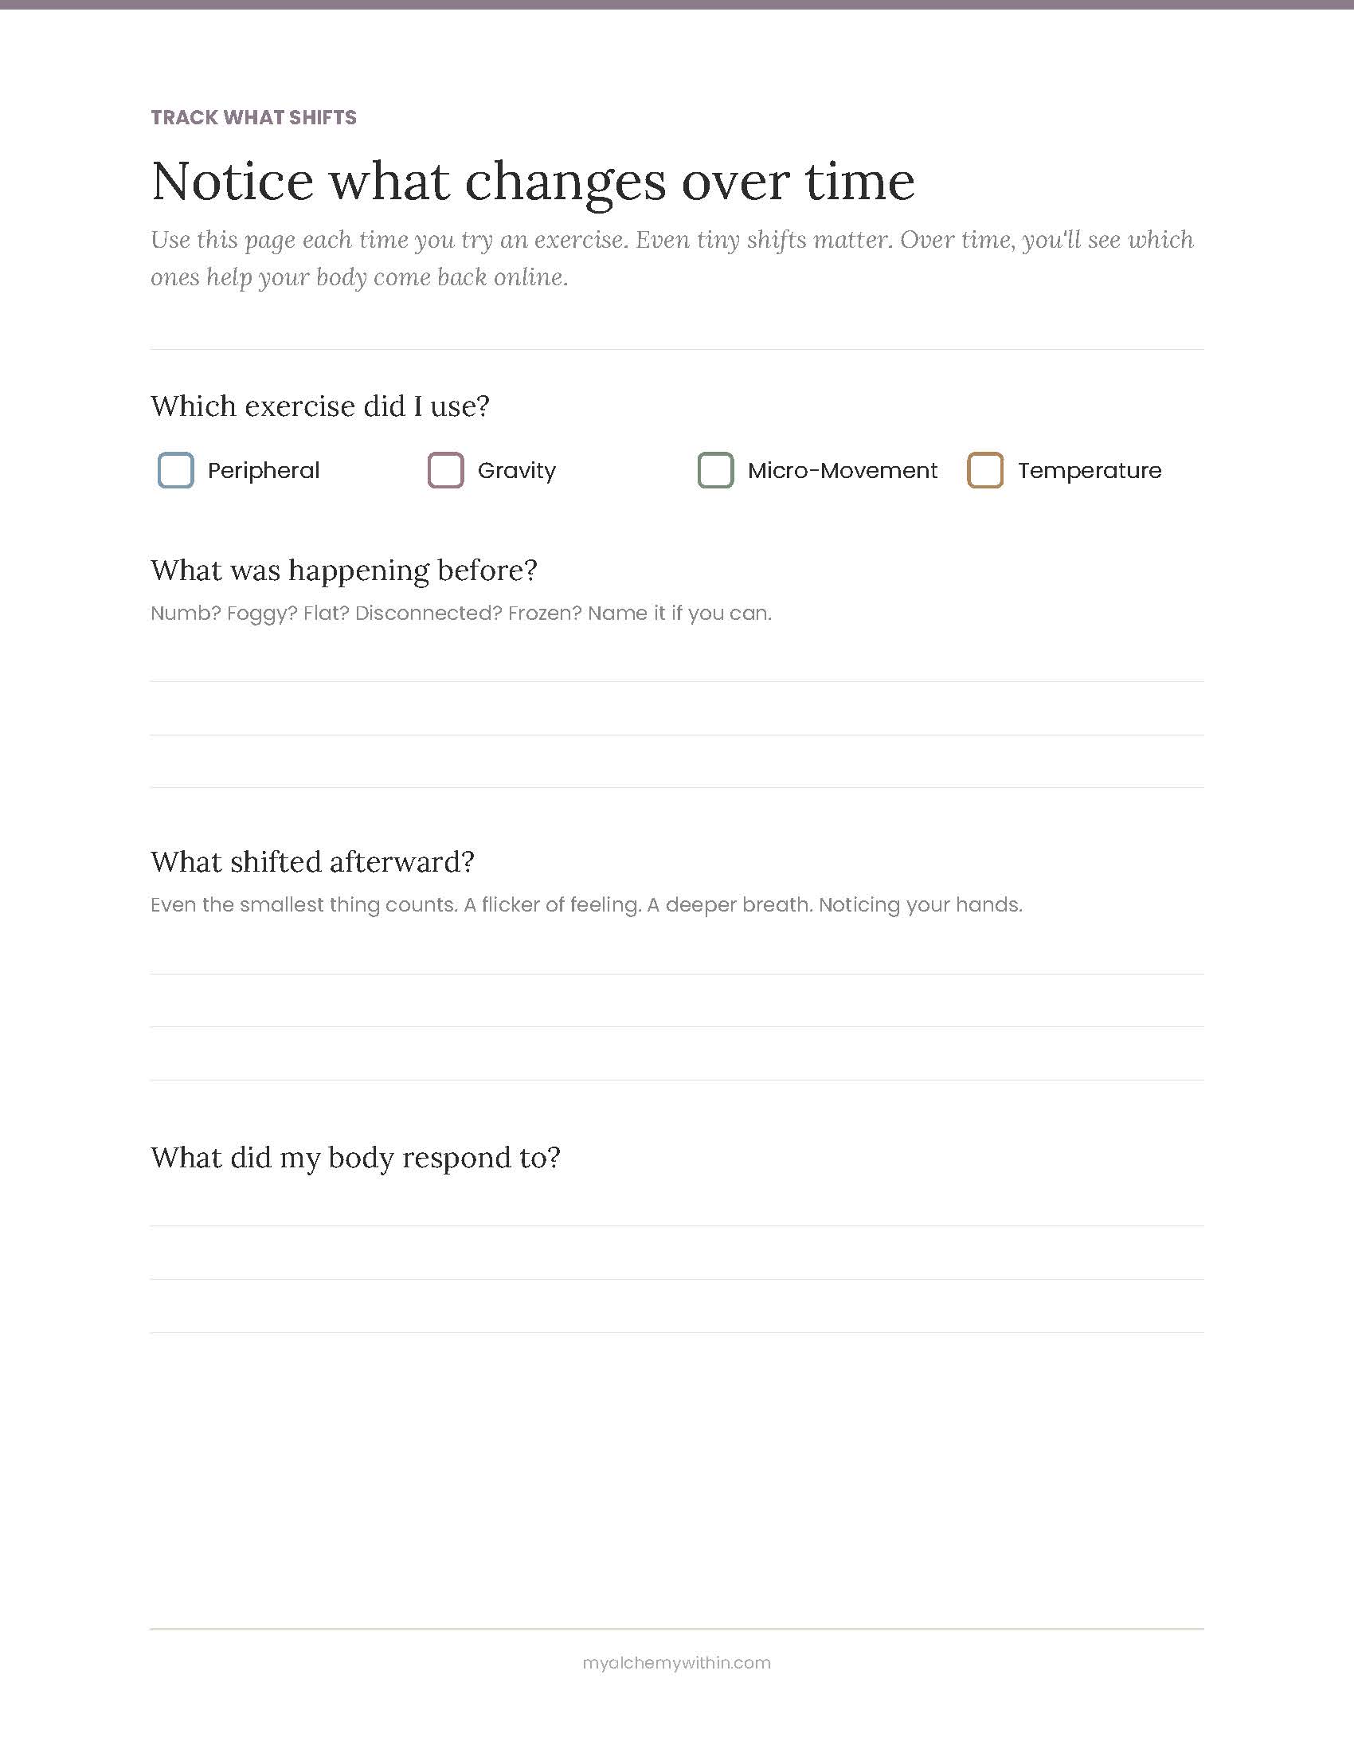Click the TRACK WHAT SHIFTS section header
The height and width of the screenshot is (1753, 1354).
point(253,117)
